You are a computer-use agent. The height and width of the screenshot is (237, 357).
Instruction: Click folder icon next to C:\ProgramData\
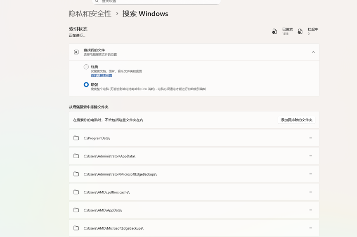(x=76, y=138)
